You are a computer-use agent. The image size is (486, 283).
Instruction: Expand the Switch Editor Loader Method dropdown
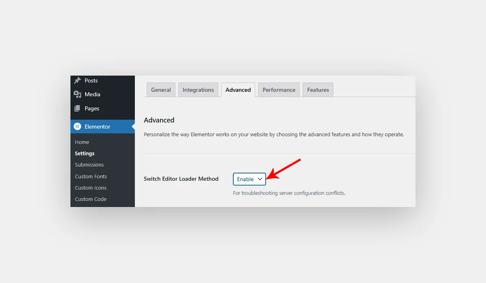tap(250, 179)
